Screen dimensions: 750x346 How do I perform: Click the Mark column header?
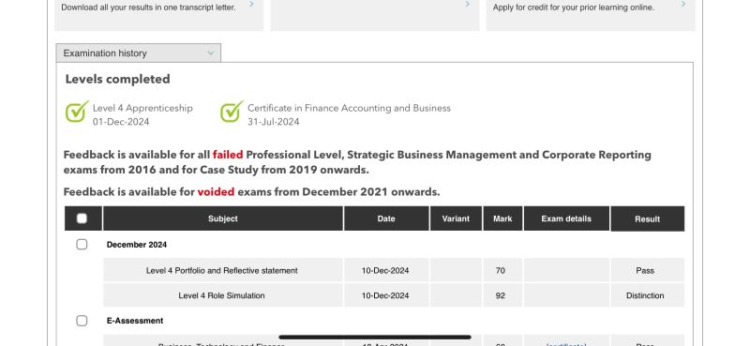pos(502,218)
